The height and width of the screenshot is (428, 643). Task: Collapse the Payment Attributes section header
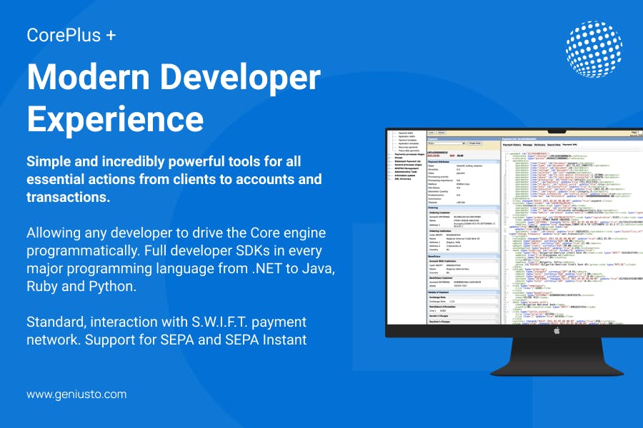click(x=464, y=162)
